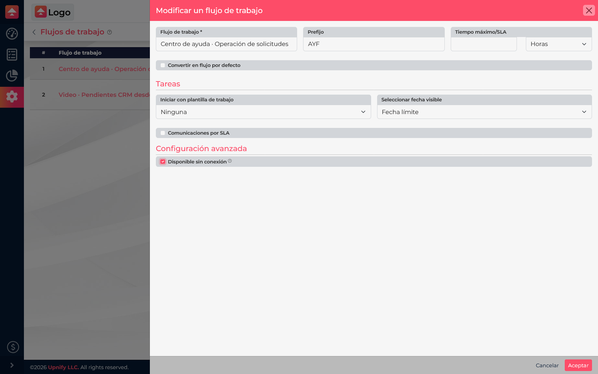Open Iniciar con plantilla de trabajo dropdown
This screenshot has height=374, width=598.
click(x=263, y=112)
